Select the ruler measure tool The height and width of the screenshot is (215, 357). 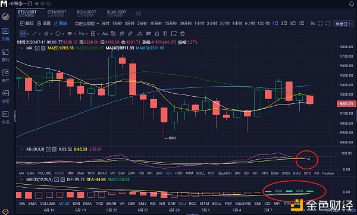[130, 34]
